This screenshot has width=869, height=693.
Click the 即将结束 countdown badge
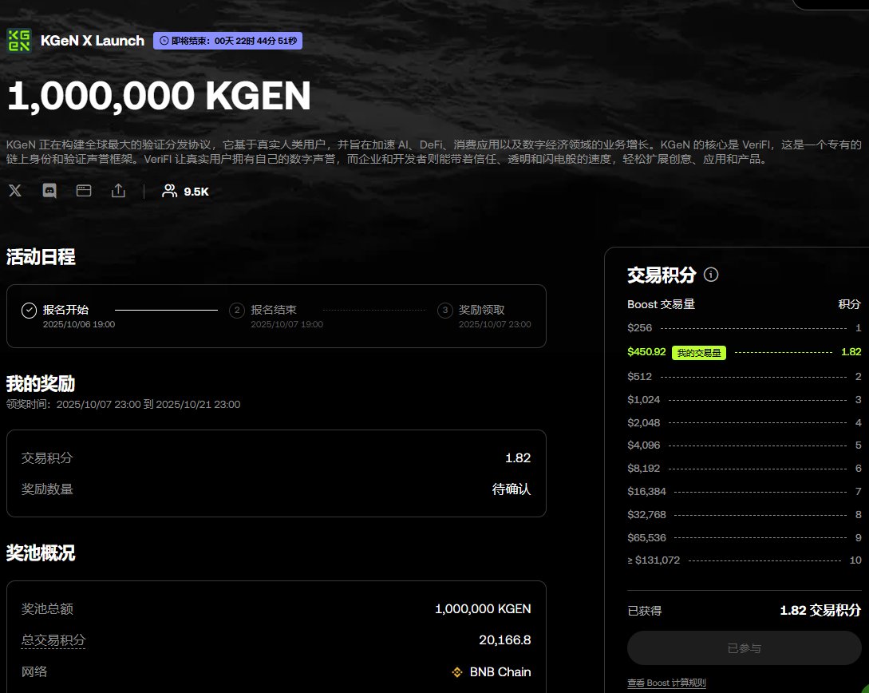227,41
